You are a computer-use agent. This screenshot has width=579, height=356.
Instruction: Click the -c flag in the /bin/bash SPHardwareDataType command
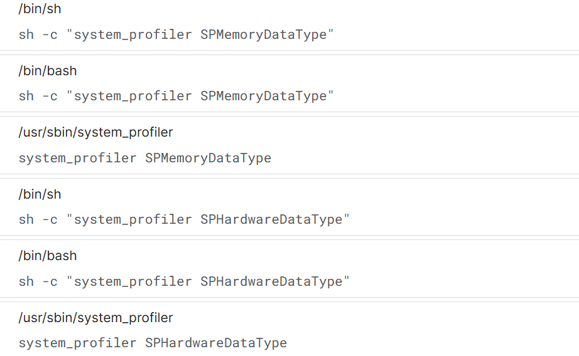point(50,281)
